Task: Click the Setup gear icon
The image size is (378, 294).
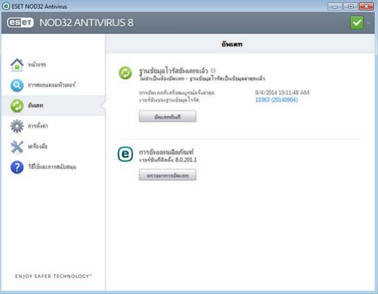Action: [x=17, y=126]
